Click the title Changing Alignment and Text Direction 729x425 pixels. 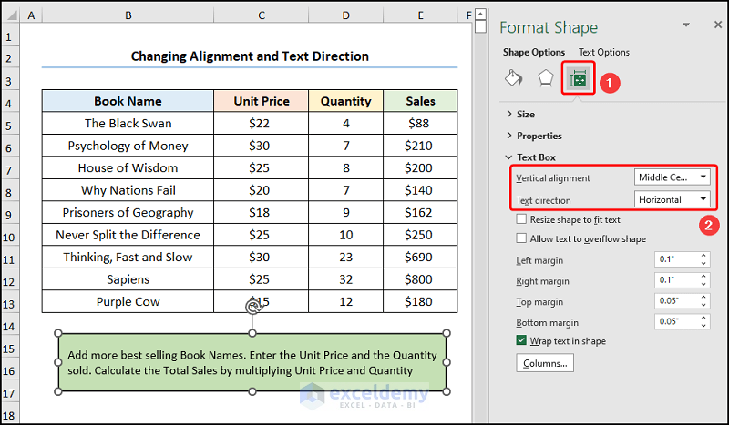pyautogui.click(x=250, y=56)
